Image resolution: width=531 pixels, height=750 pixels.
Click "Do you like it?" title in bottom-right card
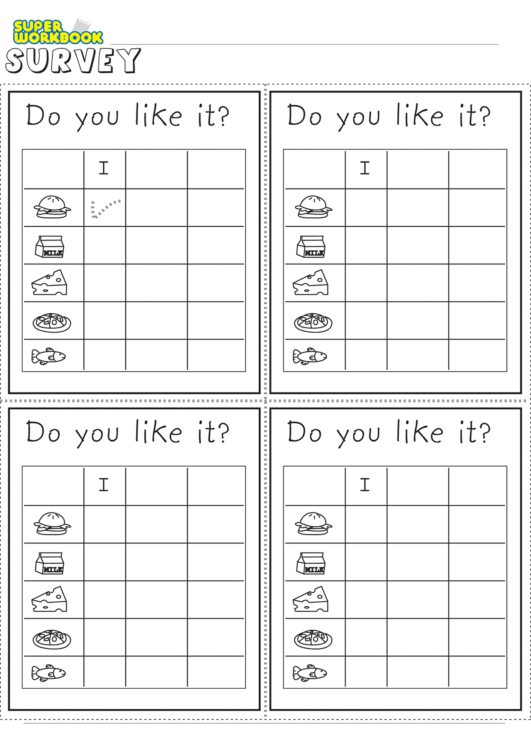coord(389,432)
